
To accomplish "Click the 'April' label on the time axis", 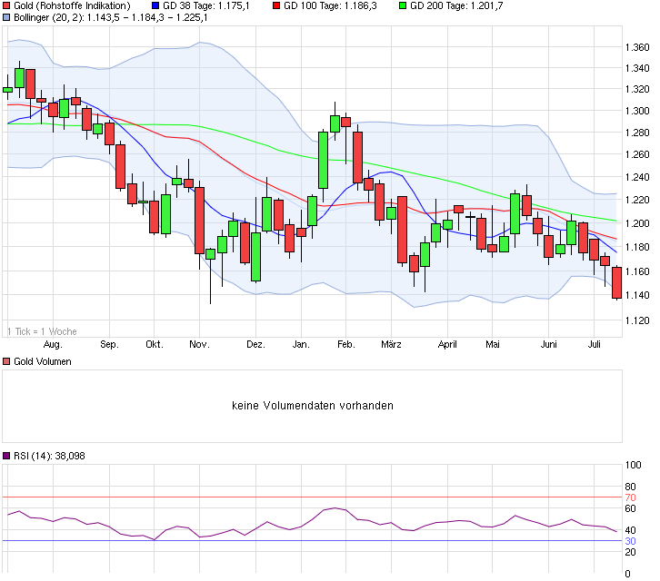I will point(446,345).
